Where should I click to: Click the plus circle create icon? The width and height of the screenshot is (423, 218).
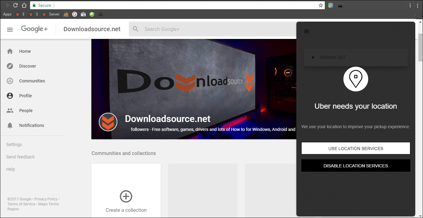pos(126,196)
